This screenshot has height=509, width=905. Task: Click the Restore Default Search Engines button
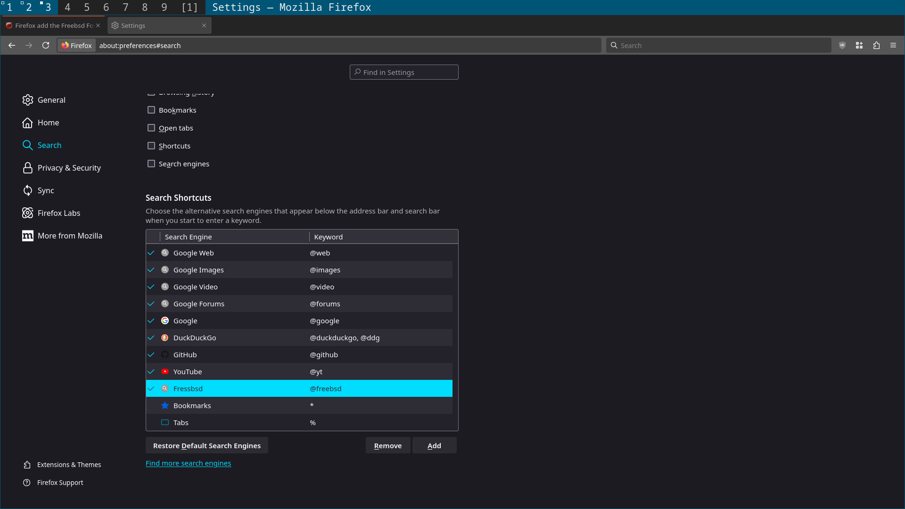coord(206,445)
